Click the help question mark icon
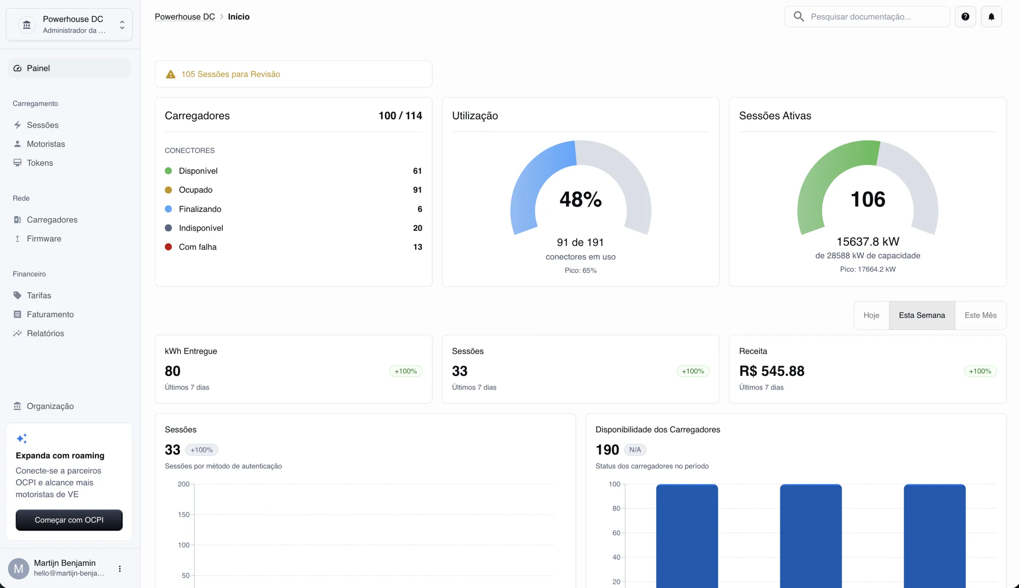The width and height of the screenshot is (1019, 588). [x=965, y=17]
